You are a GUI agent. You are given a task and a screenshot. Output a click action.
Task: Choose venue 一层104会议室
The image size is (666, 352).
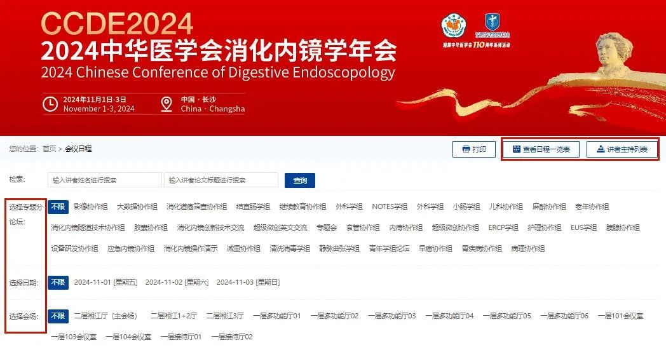128,337
